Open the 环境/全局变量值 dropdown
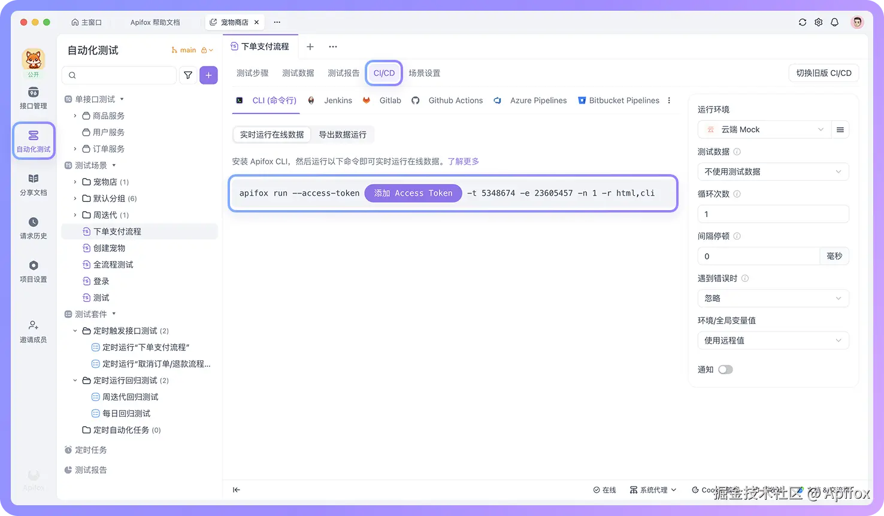This screenshot has width=884, height=516. [x=773, y=341]
